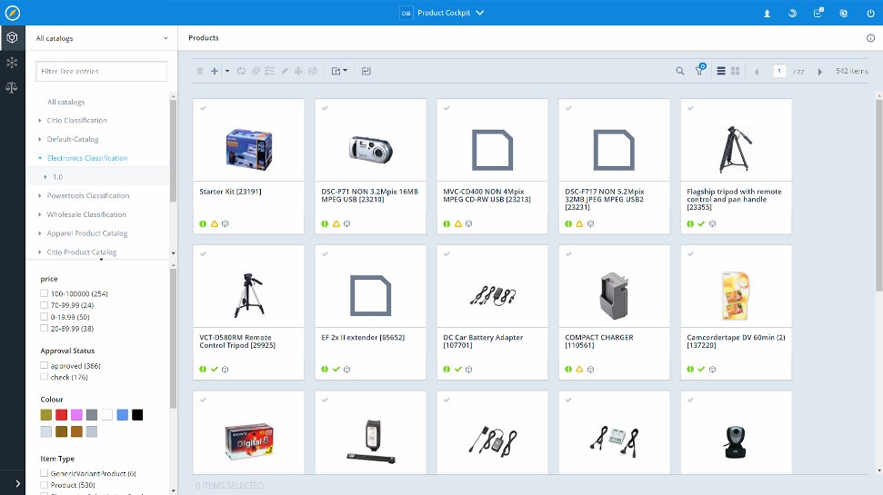Collapse Electronics Classification tree node
The image size is (883, 495).
(39, 158)
